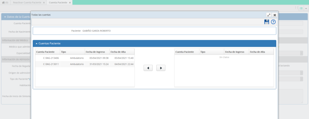Screen dimensions: 309x119
Task: Collapse the Datos de la Cuenta section
Action: (x=5, y=17)
